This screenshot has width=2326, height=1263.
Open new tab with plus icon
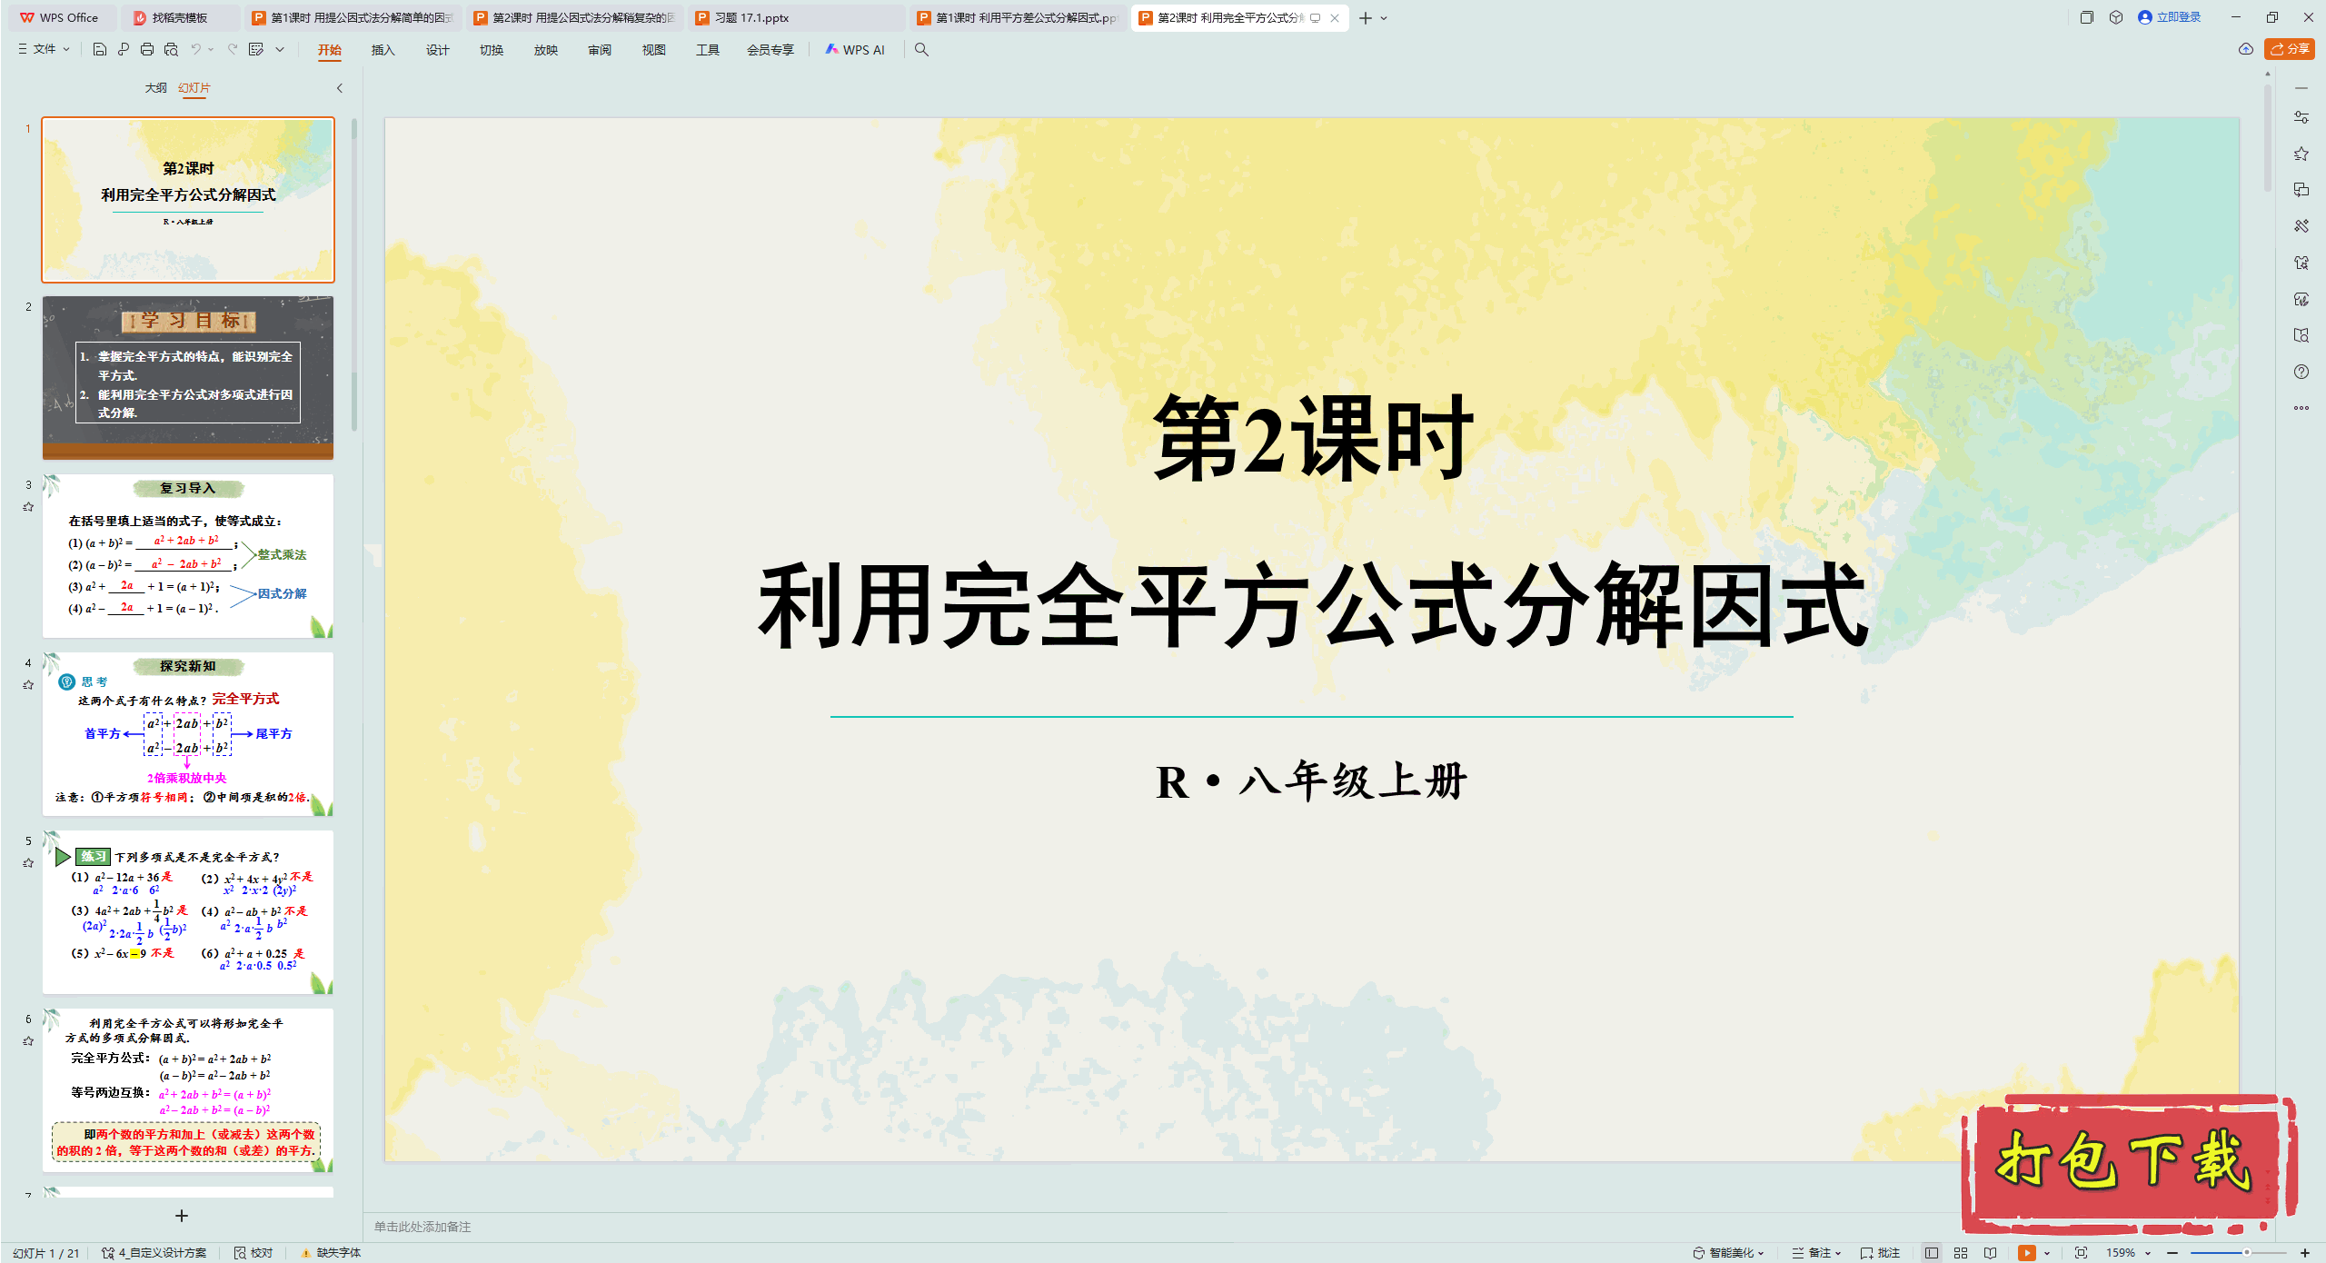(x=1365, y=18)
